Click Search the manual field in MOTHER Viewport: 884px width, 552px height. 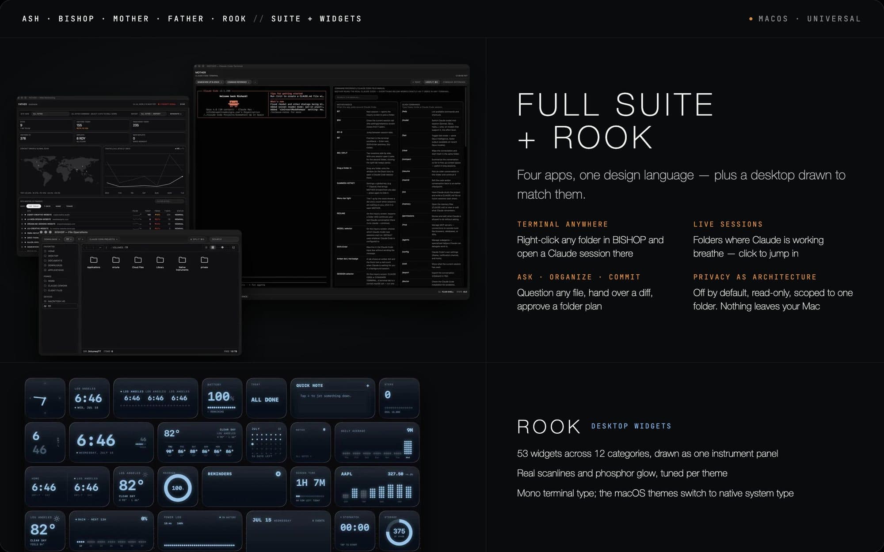tap(356, 97)
